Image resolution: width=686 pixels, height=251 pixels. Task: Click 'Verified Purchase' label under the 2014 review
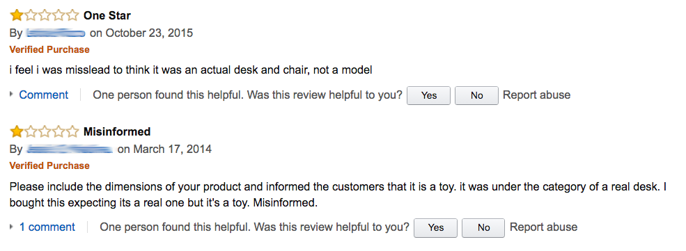[x=49, y=166]
